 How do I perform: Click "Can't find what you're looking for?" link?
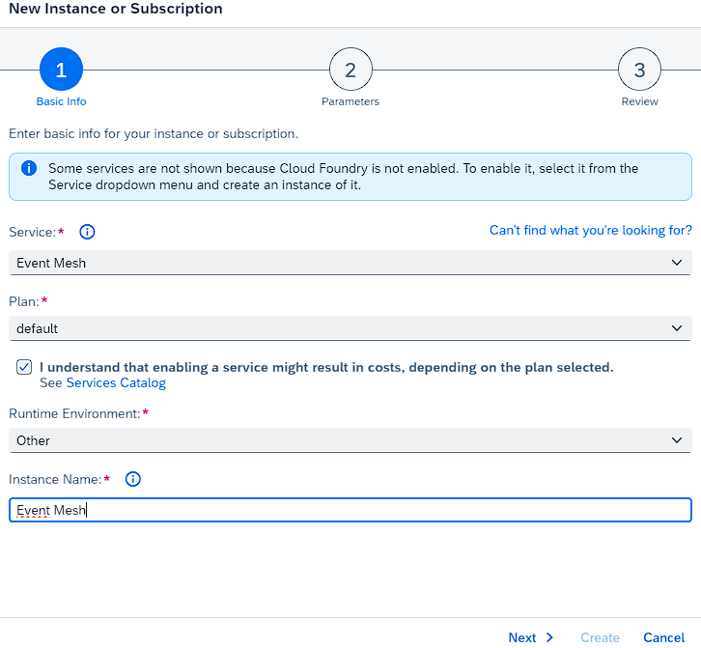590,230
